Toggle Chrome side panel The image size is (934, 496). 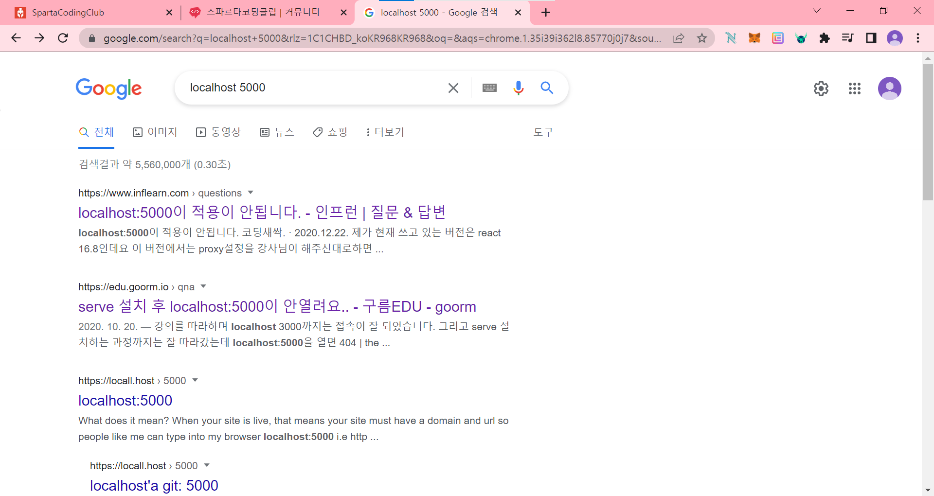(871, 38)
